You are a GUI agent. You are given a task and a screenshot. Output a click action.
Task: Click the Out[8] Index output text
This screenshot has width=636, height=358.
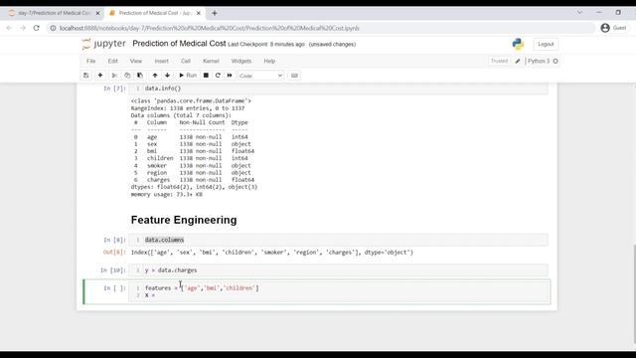tap(271, 253)
